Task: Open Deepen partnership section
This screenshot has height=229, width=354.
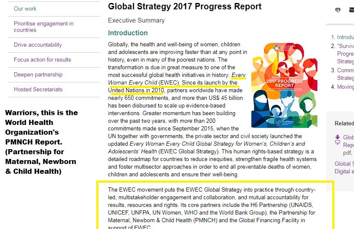Action: point(38,74)
